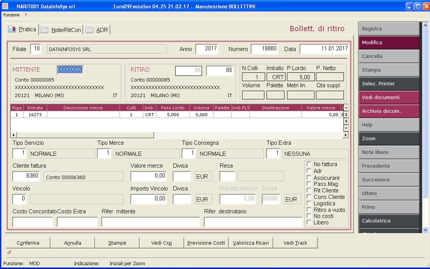
Task: Enable the Rit.Cliente checkbox
Action: pyautogui.click(x=309, y=190)
